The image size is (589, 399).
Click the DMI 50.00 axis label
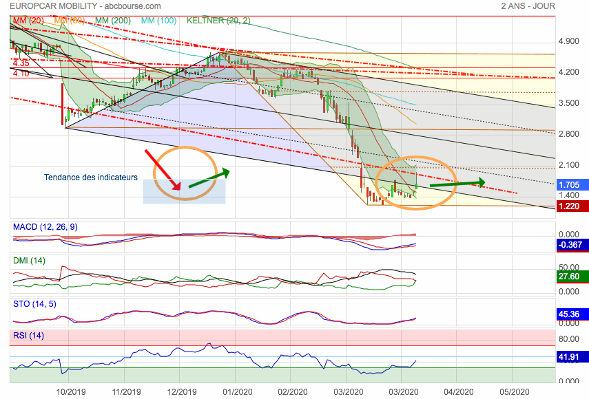(x=569, y=268)
